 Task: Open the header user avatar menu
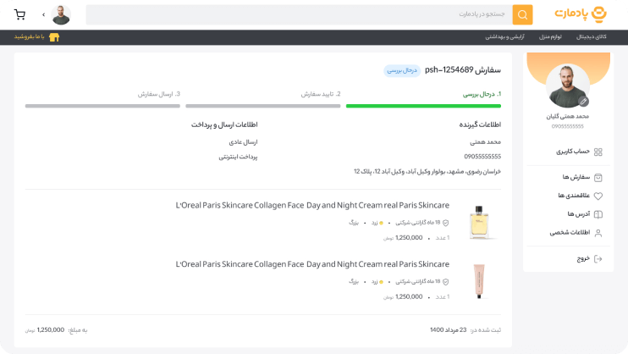click(x=61, y=15)
